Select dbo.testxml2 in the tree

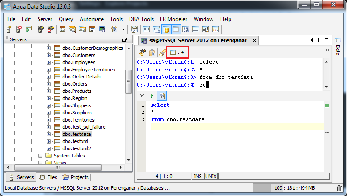pyautogui.click(x=77, y=148)
